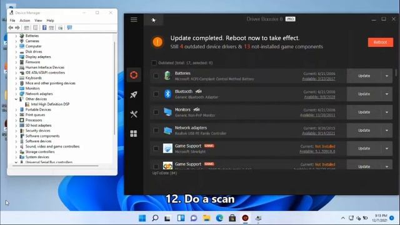Open File Explorer from taskbar

(x=206, y=218)
